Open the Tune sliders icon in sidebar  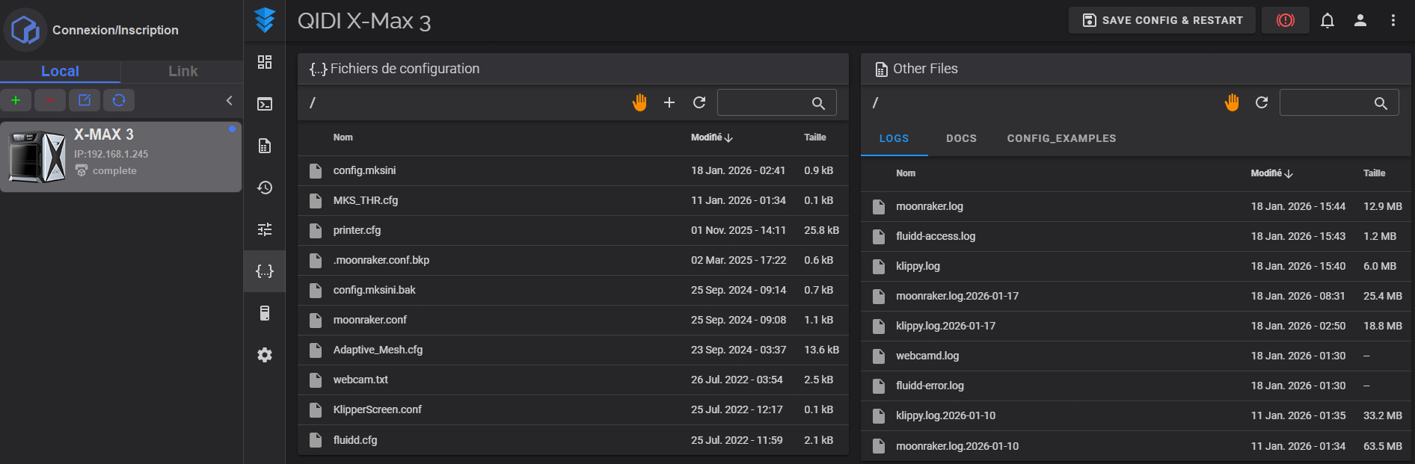[265, 229]
